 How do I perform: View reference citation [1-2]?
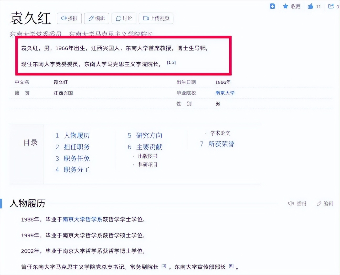click(x=171, y=63)
